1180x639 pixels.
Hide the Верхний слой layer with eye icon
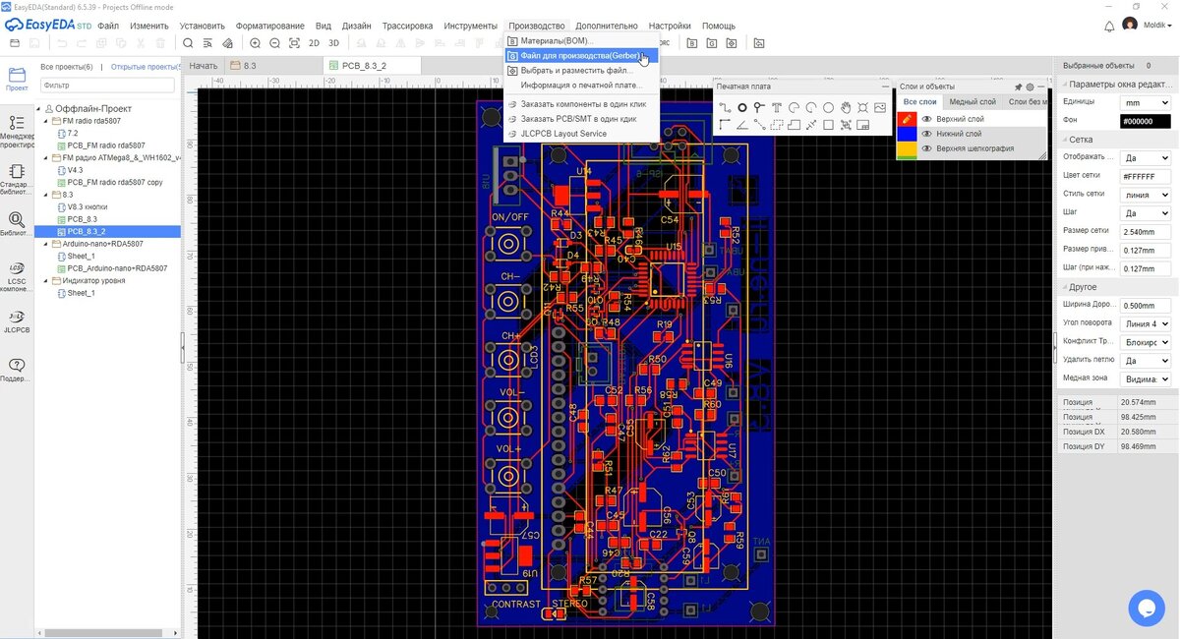926,119
